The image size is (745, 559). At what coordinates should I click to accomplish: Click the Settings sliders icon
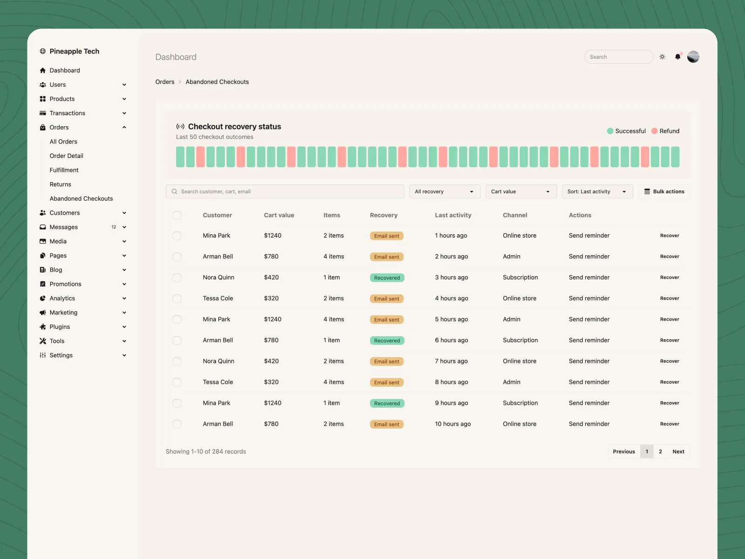pos(43,355)
